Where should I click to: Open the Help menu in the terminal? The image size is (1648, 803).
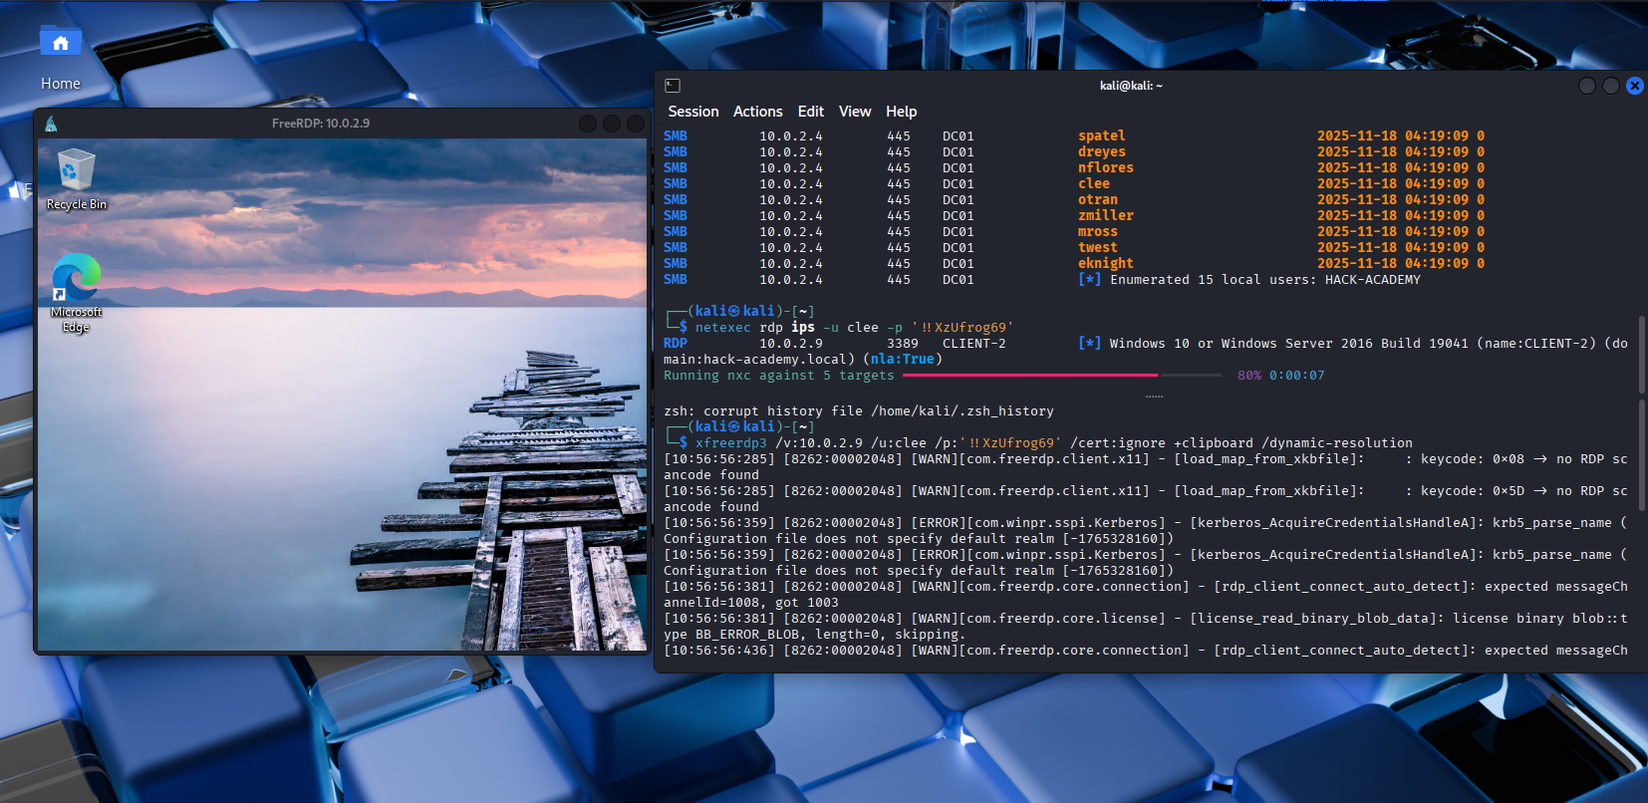901,112
